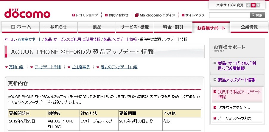Click arrow icon beside ソフトウェア更新とは

215,108
